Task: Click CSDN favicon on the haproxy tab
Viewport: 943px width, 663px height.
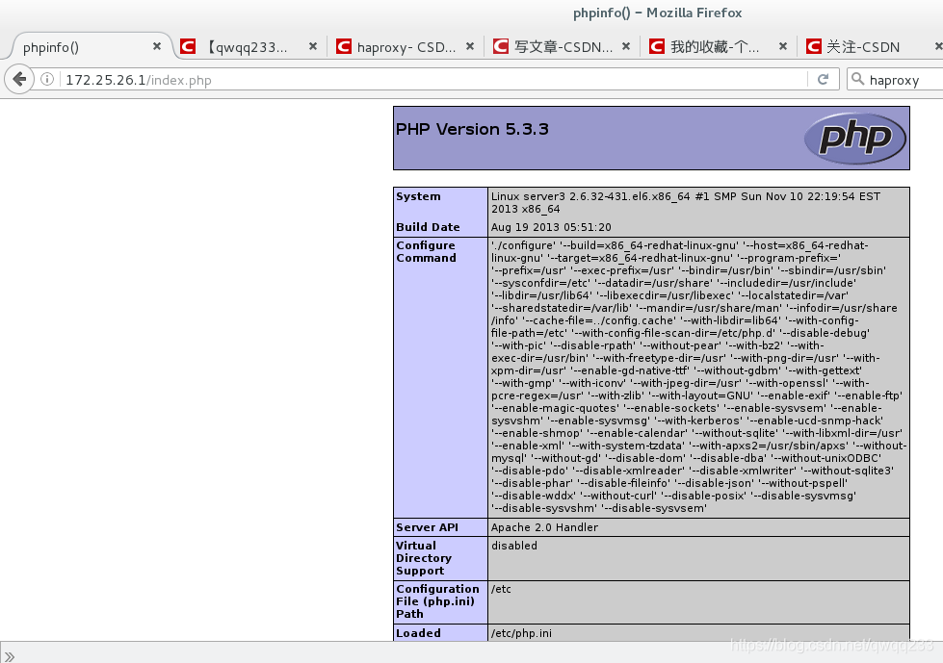Action: coord(344,46)
